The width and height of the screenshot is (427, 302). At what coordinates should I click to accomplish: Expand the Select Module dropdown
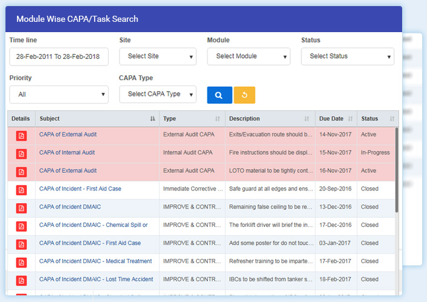(249, 56)
